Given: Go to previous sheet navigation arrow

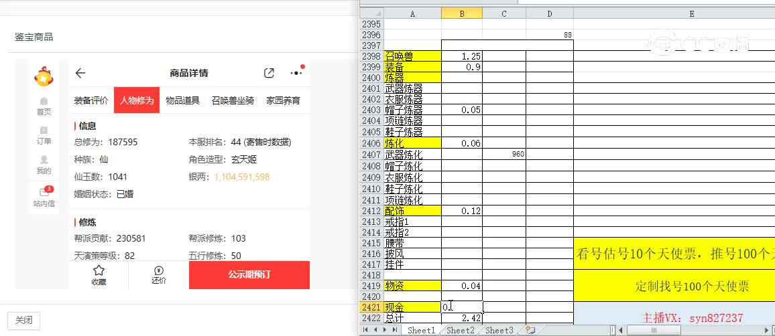Looking at the screenshot, I should (x=375, y=329).
